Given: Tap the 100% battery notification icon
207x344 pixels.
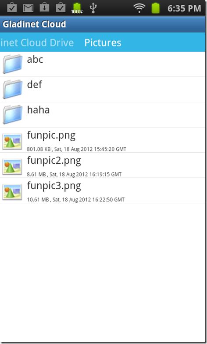Looking at the screenshot, I should click(77, 8).
